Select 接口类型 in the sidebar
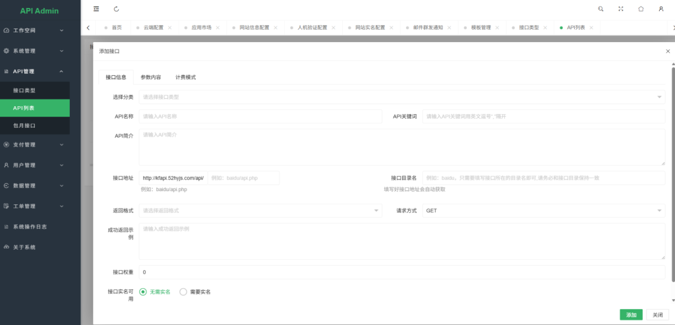Screen dimensions: 675x325 pos(35,90)
